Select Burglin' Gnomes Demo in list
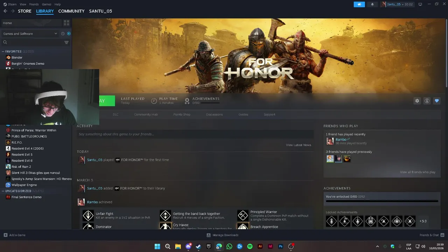 click(x=28, y=64)
